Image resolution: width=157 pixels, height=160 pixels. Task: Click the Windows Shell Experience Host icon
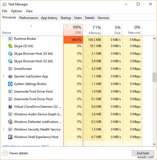[x=10, y=137]
